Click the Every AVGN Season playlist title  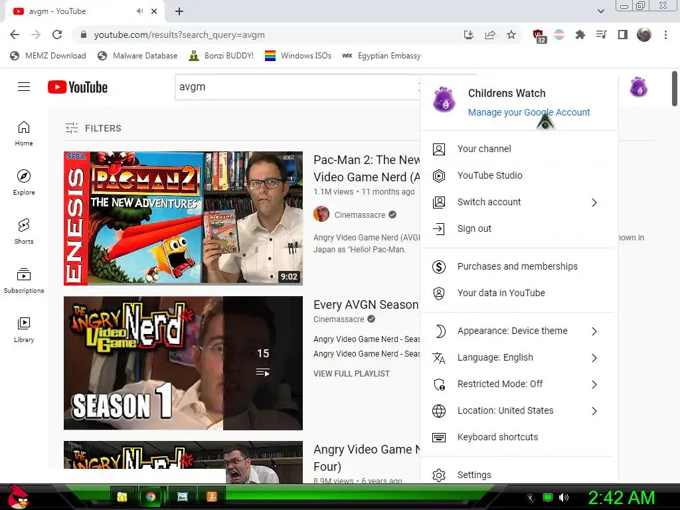(366, 304)
